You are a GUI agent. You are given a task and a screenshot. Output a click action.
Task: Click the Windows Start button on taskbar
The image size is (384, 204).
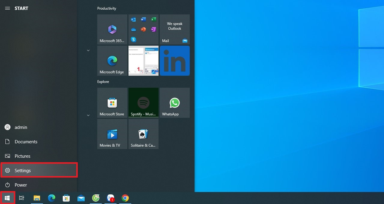pos(8,198)
